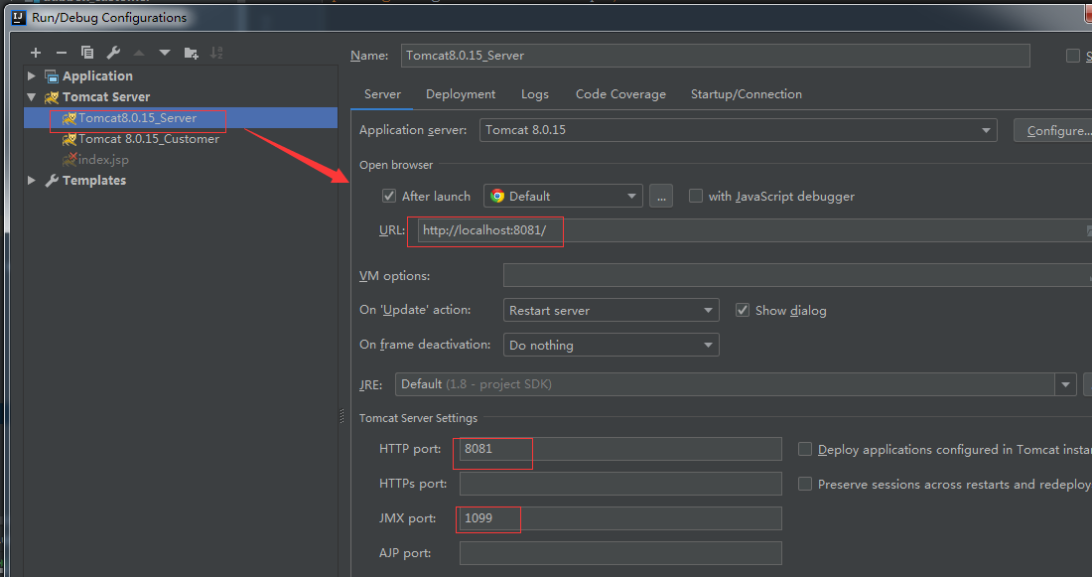
Task: Click the browser browse ellipsis button
Action: [x=661, y=196]
